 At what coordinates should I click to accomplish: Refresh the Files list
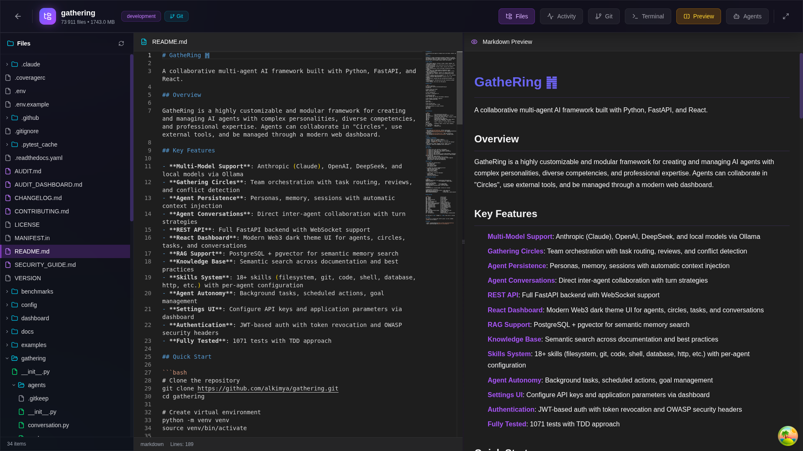click(x=121, y=43)
